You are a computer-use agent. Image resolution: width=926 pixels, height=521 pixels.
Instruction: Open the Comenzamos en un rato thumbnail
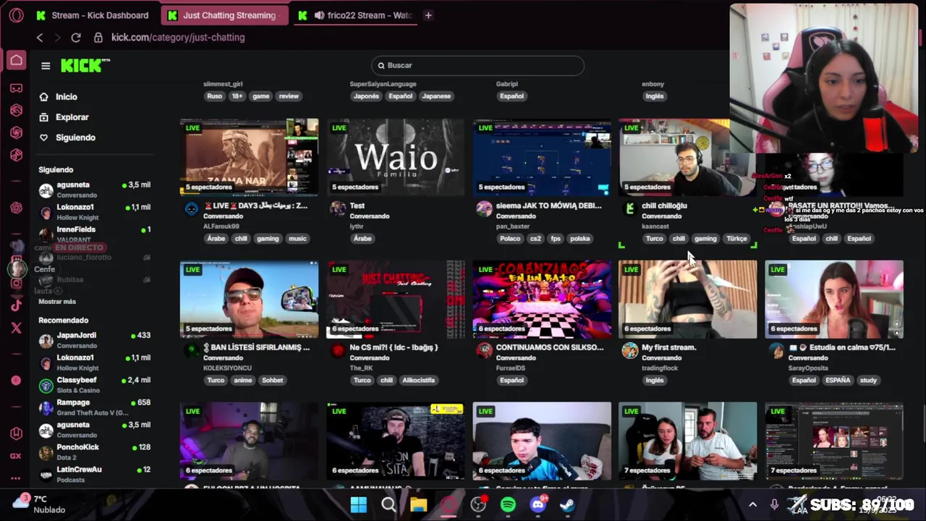542,300
